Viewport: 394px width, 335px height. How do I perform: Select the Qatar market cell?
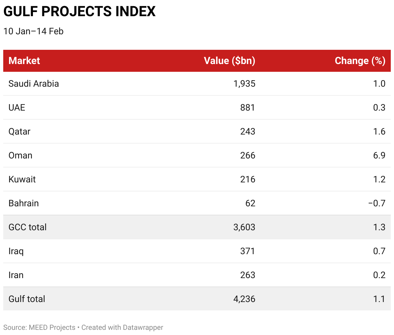coord(19,132)
